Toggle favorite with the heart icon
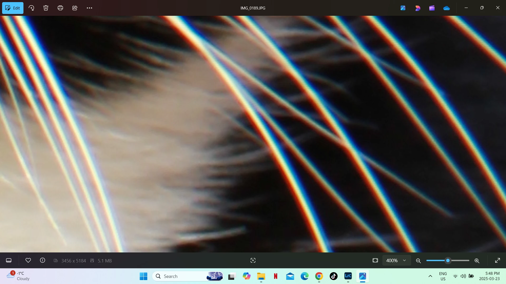Image resolution: width=506 pixels, height=284 pixels. coord(28,260)
